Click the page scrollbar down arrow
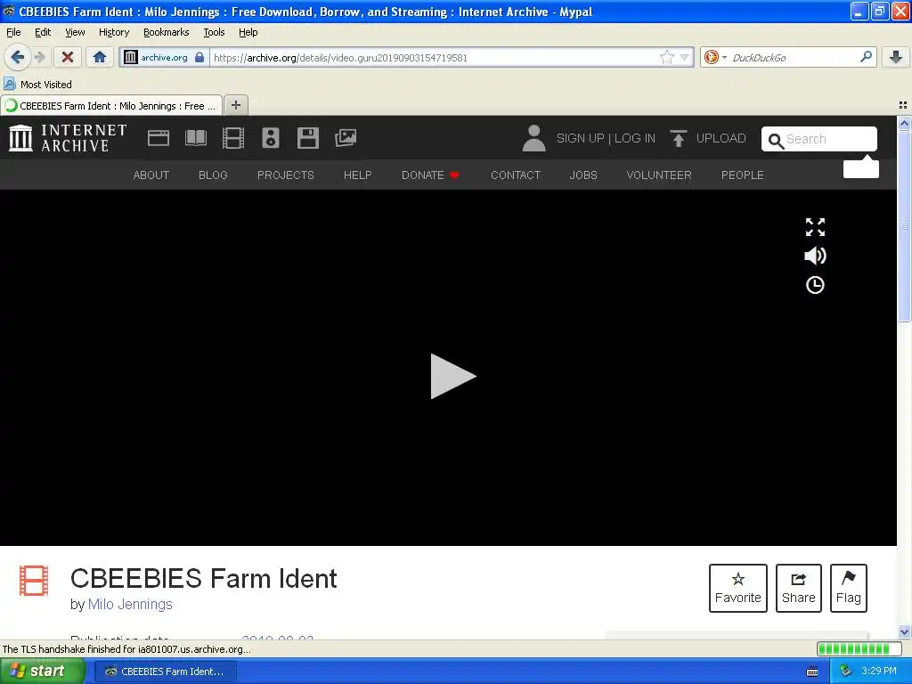The height and width of the screenshot is (684, 912). pyautogui.click(x=904, y=631)
